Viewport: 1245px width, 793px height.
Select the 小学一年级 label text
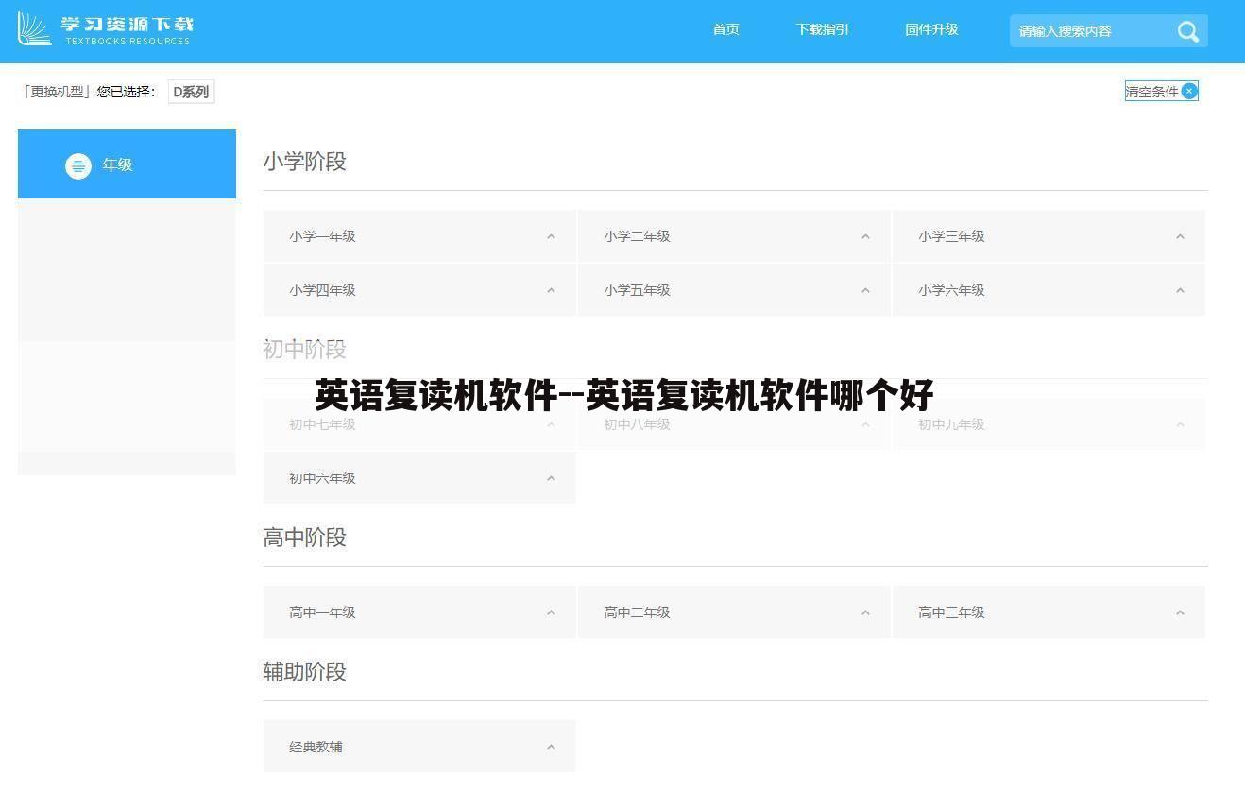[x=322, y=236]
